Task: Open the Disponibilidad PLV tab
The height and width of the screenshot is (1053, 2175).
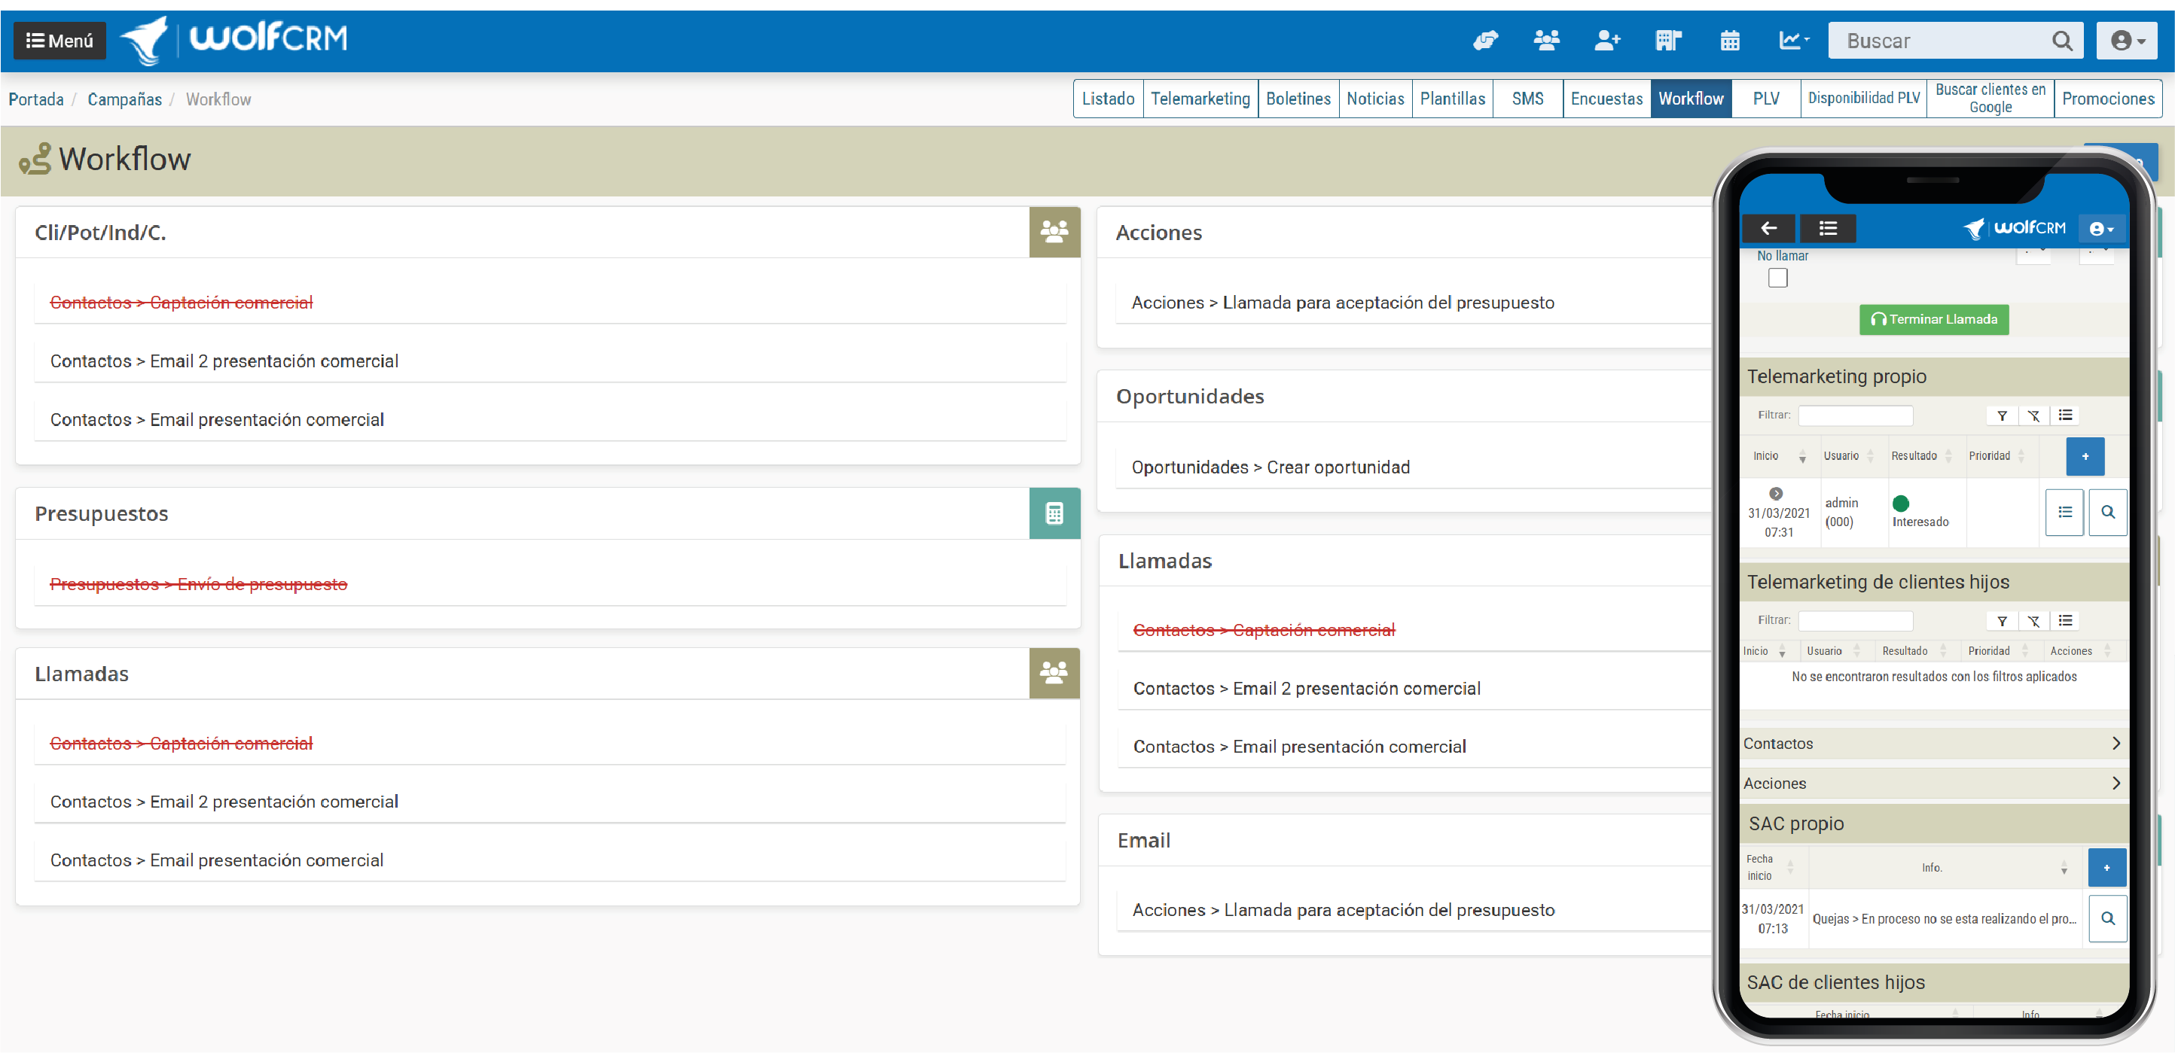Action: tap(1863, 99)
